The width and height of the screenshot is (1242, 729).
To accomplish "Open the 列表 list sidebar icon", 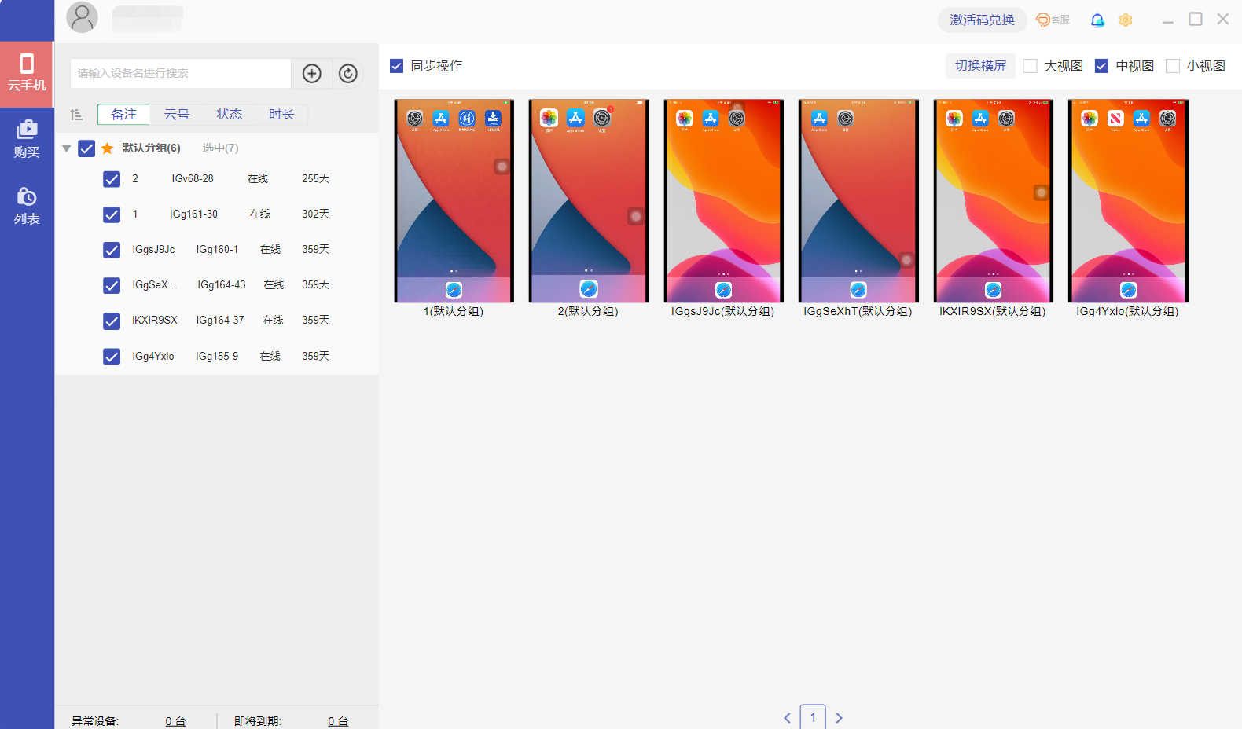I will [x=27, y=205].
